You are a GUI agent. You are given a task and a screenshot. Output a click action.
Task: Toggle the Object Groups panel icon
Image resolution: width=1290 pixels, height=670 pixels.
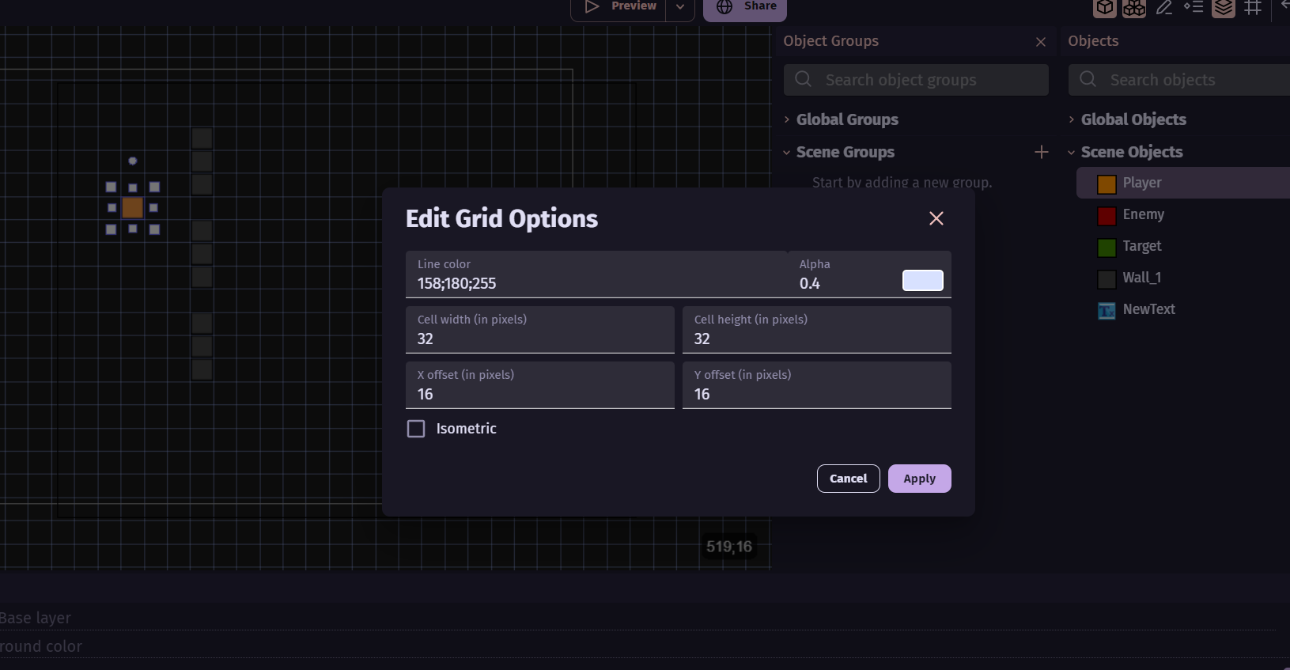pos(1134,8)
